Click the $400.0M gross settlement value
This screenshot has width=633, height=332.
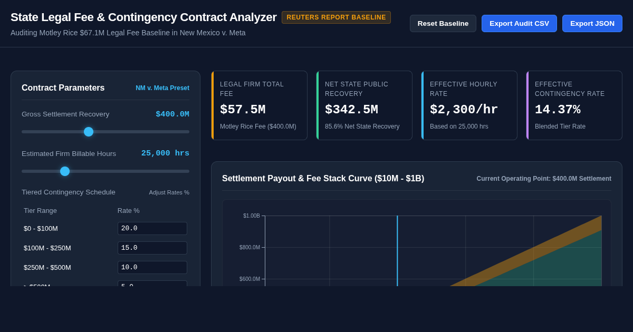[172, 114]
